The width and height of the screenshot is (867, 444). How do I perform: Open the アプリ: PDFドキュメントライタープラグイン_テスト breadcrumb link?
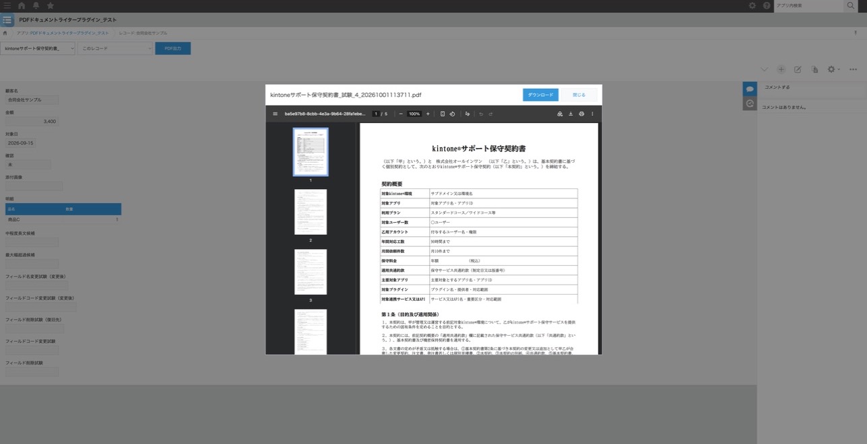click(63, 32)
